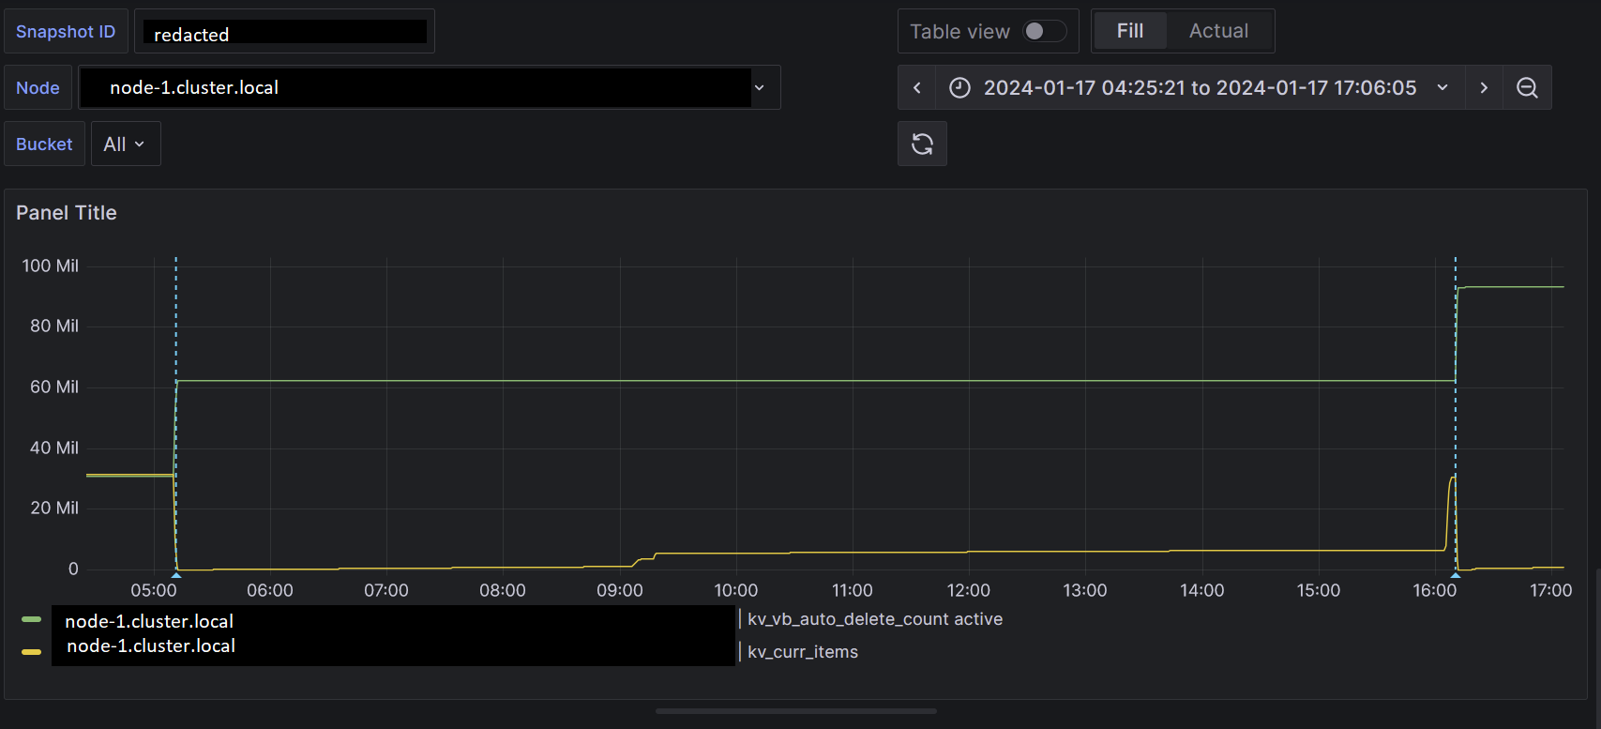Shift time range forward with right arrow
Screen dimensions: 1601x729
(x=1484, y=87)
